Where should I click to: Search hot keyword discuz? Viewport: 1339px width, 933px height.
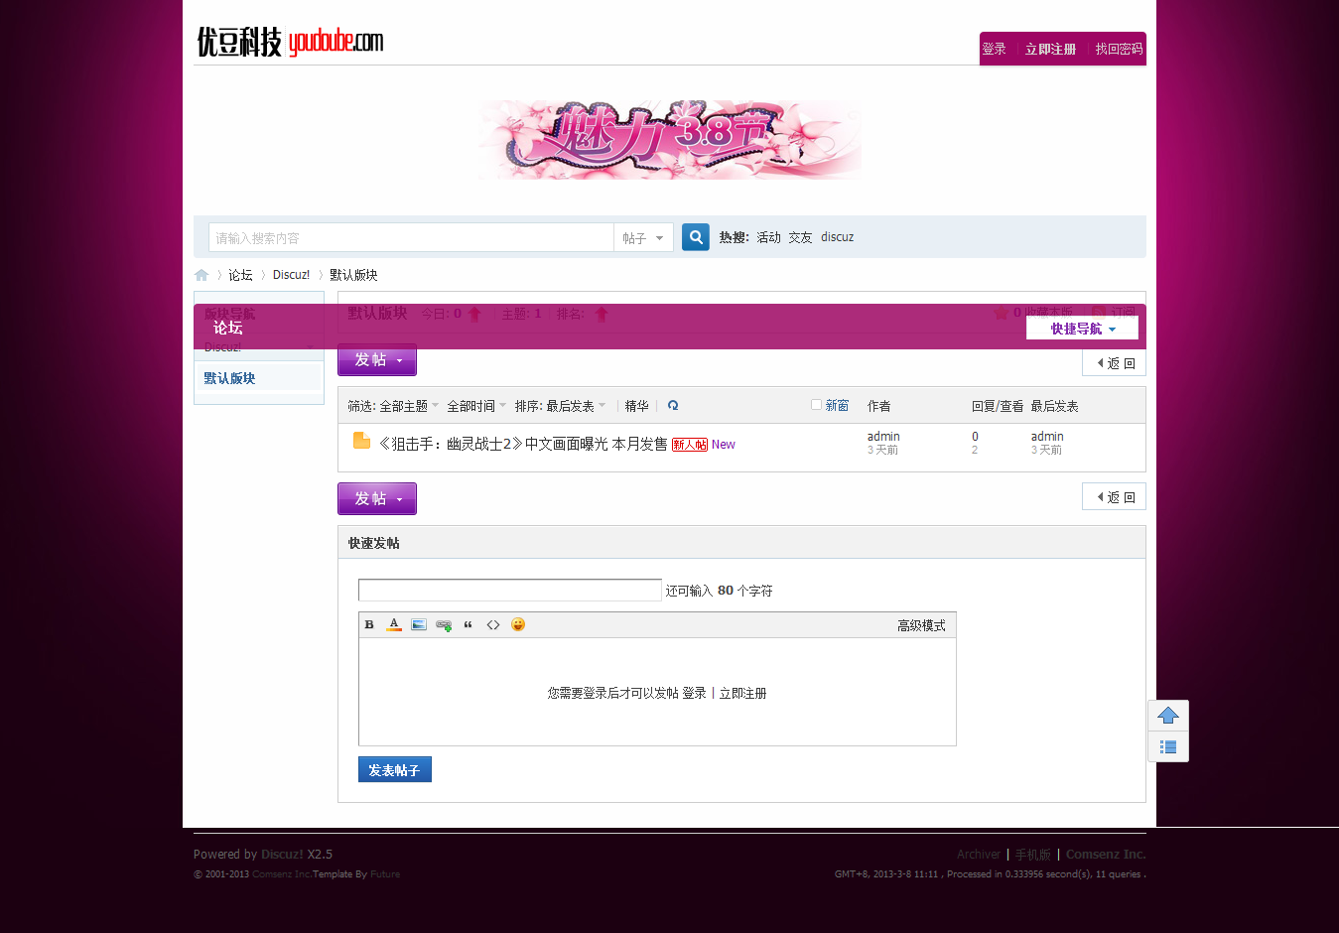838,237
